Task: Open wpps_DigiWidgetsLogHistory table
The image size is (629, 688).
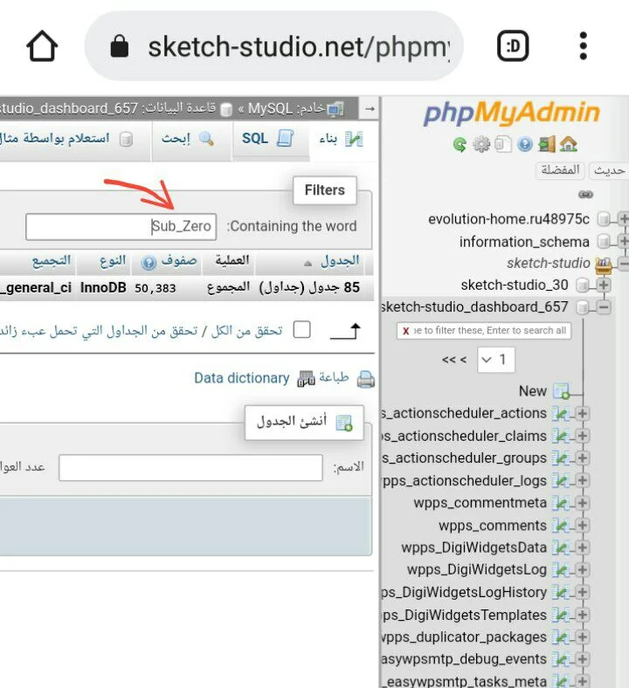Action: coord(464,592)
